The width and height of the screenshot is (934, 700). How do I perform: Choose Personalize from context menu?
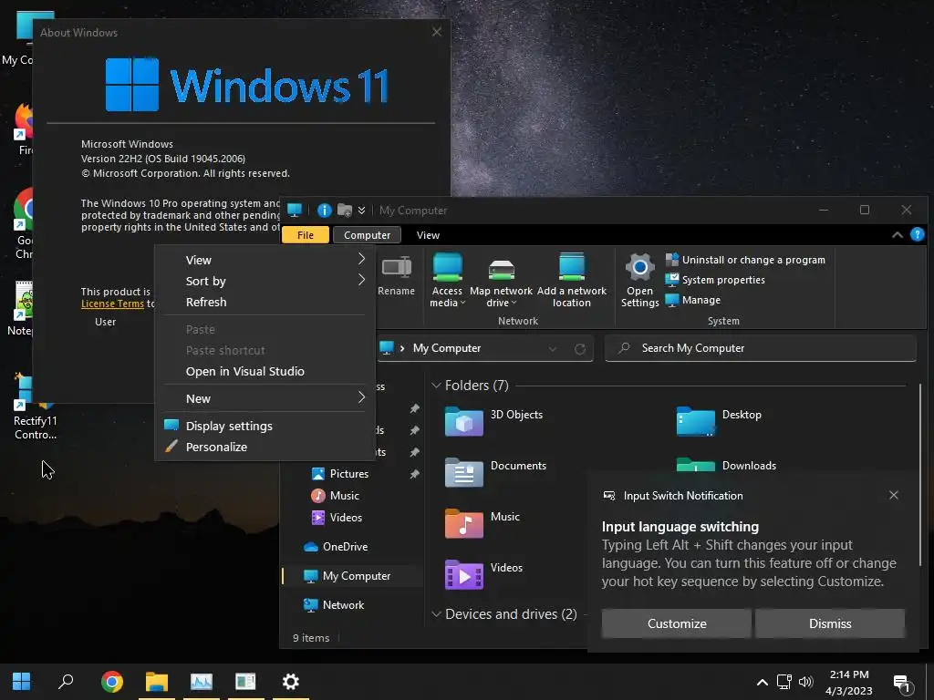[265, 447]
